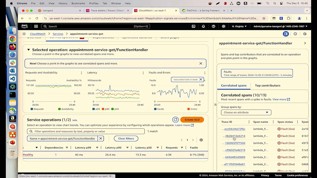This screenshot has width=317, height=178.
Task: Open Faults and Errors chart options menu
Action: pos(205,73)
